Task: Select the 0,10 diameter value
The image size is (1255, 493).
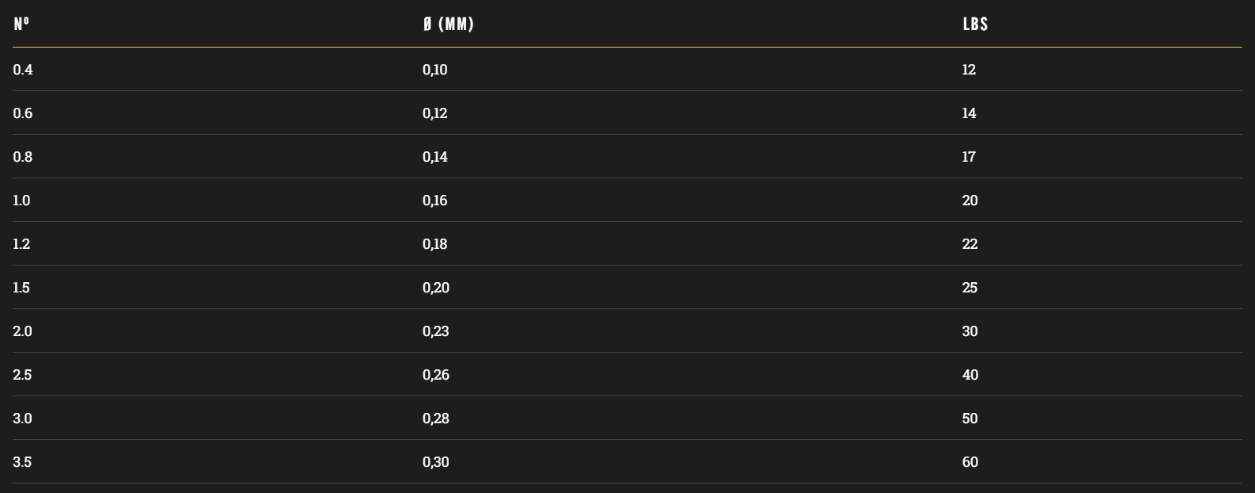Action: pos(434,70)
